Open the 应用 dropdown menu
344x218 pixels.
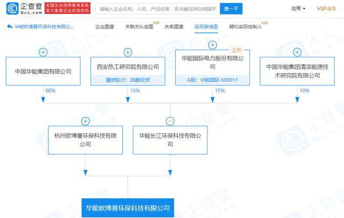pos(298,9)
